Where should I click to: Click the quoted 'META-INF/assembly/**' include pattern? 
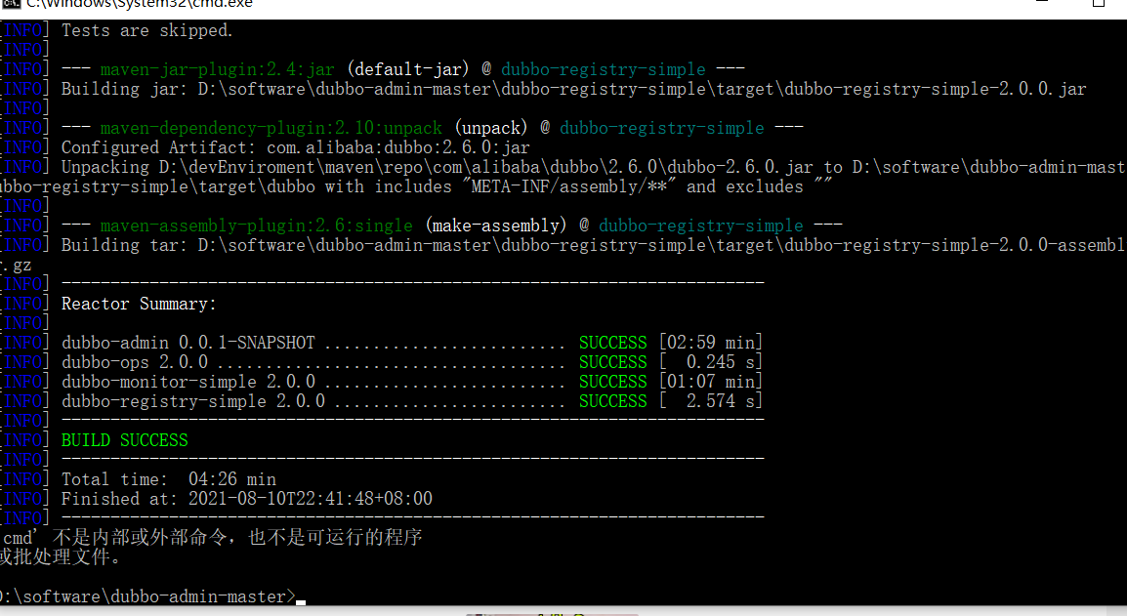click(569, 186)
